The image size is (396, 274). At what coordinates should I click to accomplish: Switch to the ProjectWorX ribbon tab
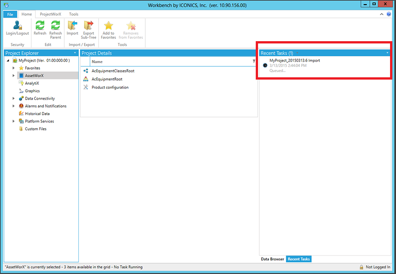(49, 14)
